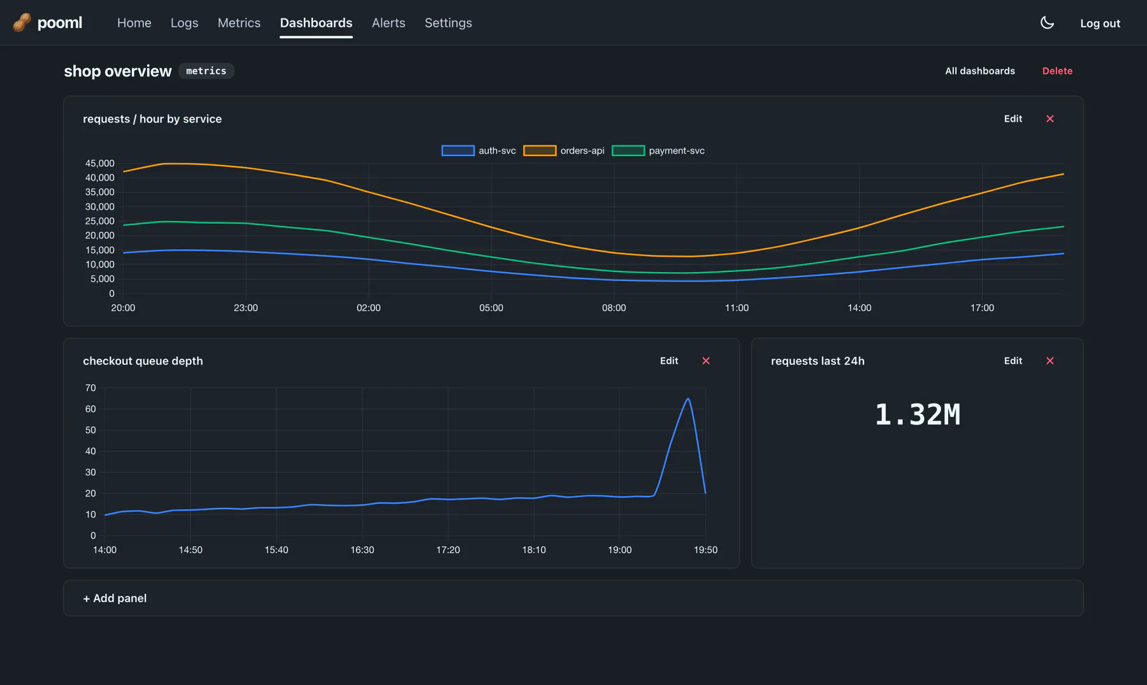Screen dimensions: 1147x685
Task: Click the metrics tag badge
Action: [206, 71]
